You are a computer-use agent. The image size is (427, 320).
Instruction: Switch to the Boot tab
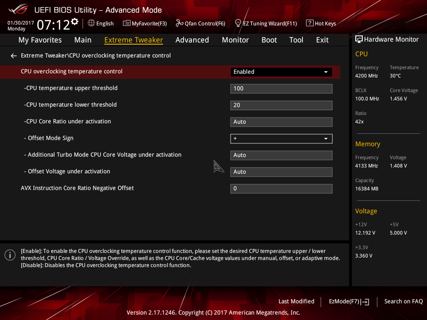[x=269, y=40]
